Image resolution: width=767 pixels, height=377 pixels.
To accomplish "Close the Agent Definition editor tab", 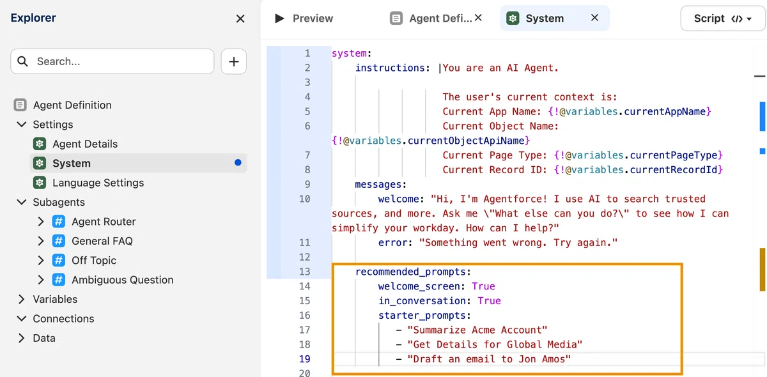I will 478,18.
